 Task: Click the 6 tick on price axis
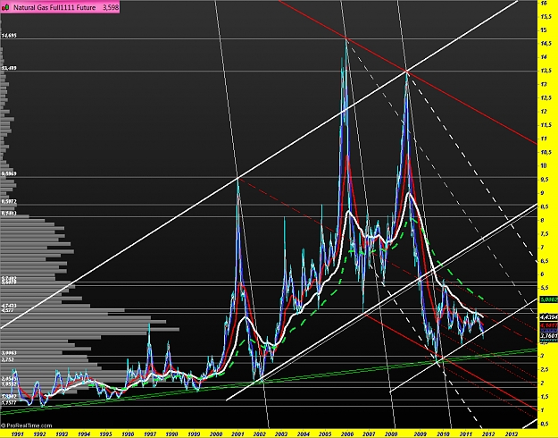click(x=542, y=274)
